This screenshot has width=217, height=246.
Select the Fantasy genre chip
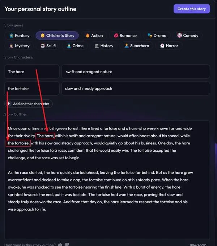(x=19, y=36)
